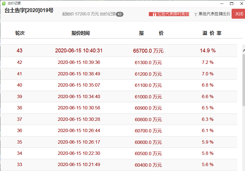Click the 5.8 % premium rate
Image resolution: width=245 pixels, height=171 pixels.
coord(208,153)
